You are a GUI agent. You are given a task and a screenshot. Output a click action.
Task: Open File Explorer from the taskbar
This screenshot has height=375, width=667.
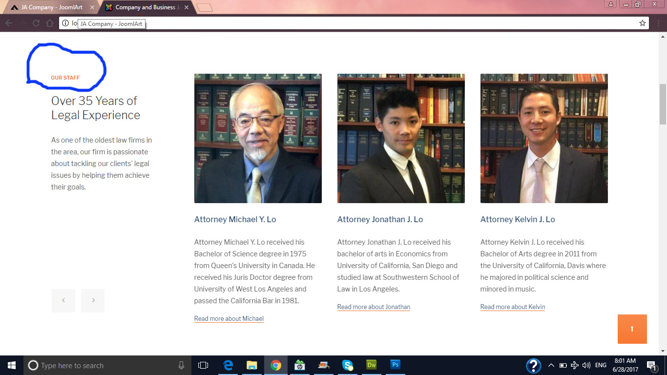pos(252,365)
